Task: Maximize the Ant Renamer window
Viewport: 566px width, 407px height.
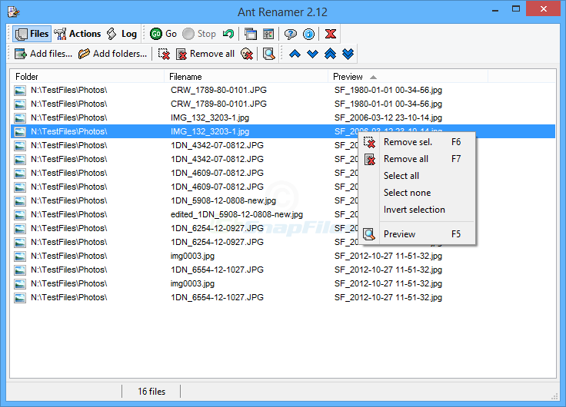Action: click(x=516, y=9)
